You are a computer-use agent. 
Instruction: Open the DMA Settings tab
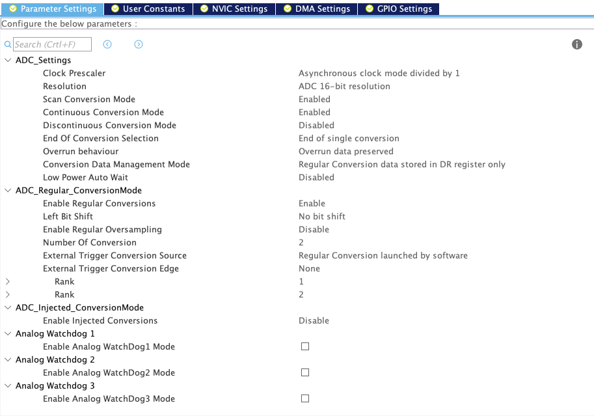point(317,8)
